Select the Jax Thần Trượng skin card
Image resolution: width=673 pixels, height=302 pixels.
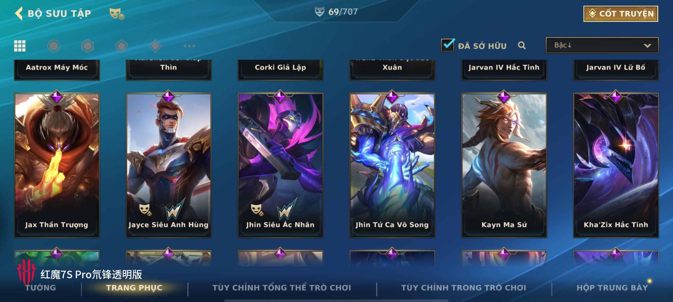tap(57, 166)
